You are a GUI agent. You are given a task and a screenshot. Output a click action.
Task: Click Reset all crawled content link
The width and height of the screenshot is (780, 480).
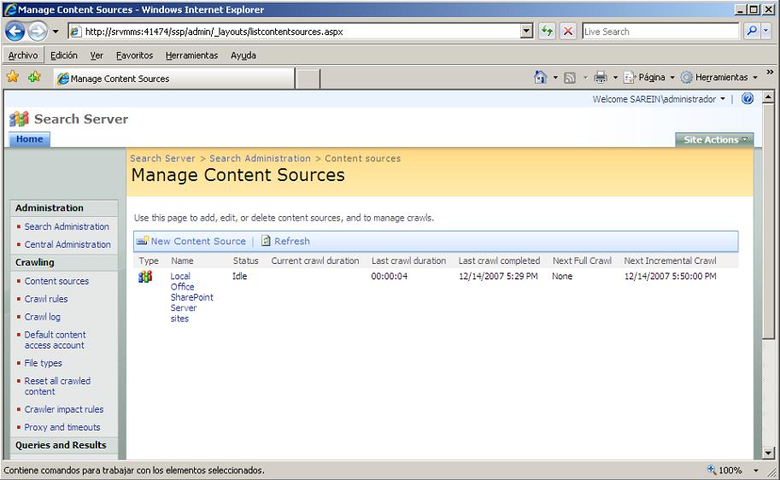(x=58, y=386)
